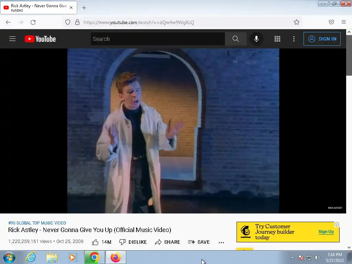Switch to Google Chrome in taskbar
Screen dimensions: 352x264
point(94,257)
